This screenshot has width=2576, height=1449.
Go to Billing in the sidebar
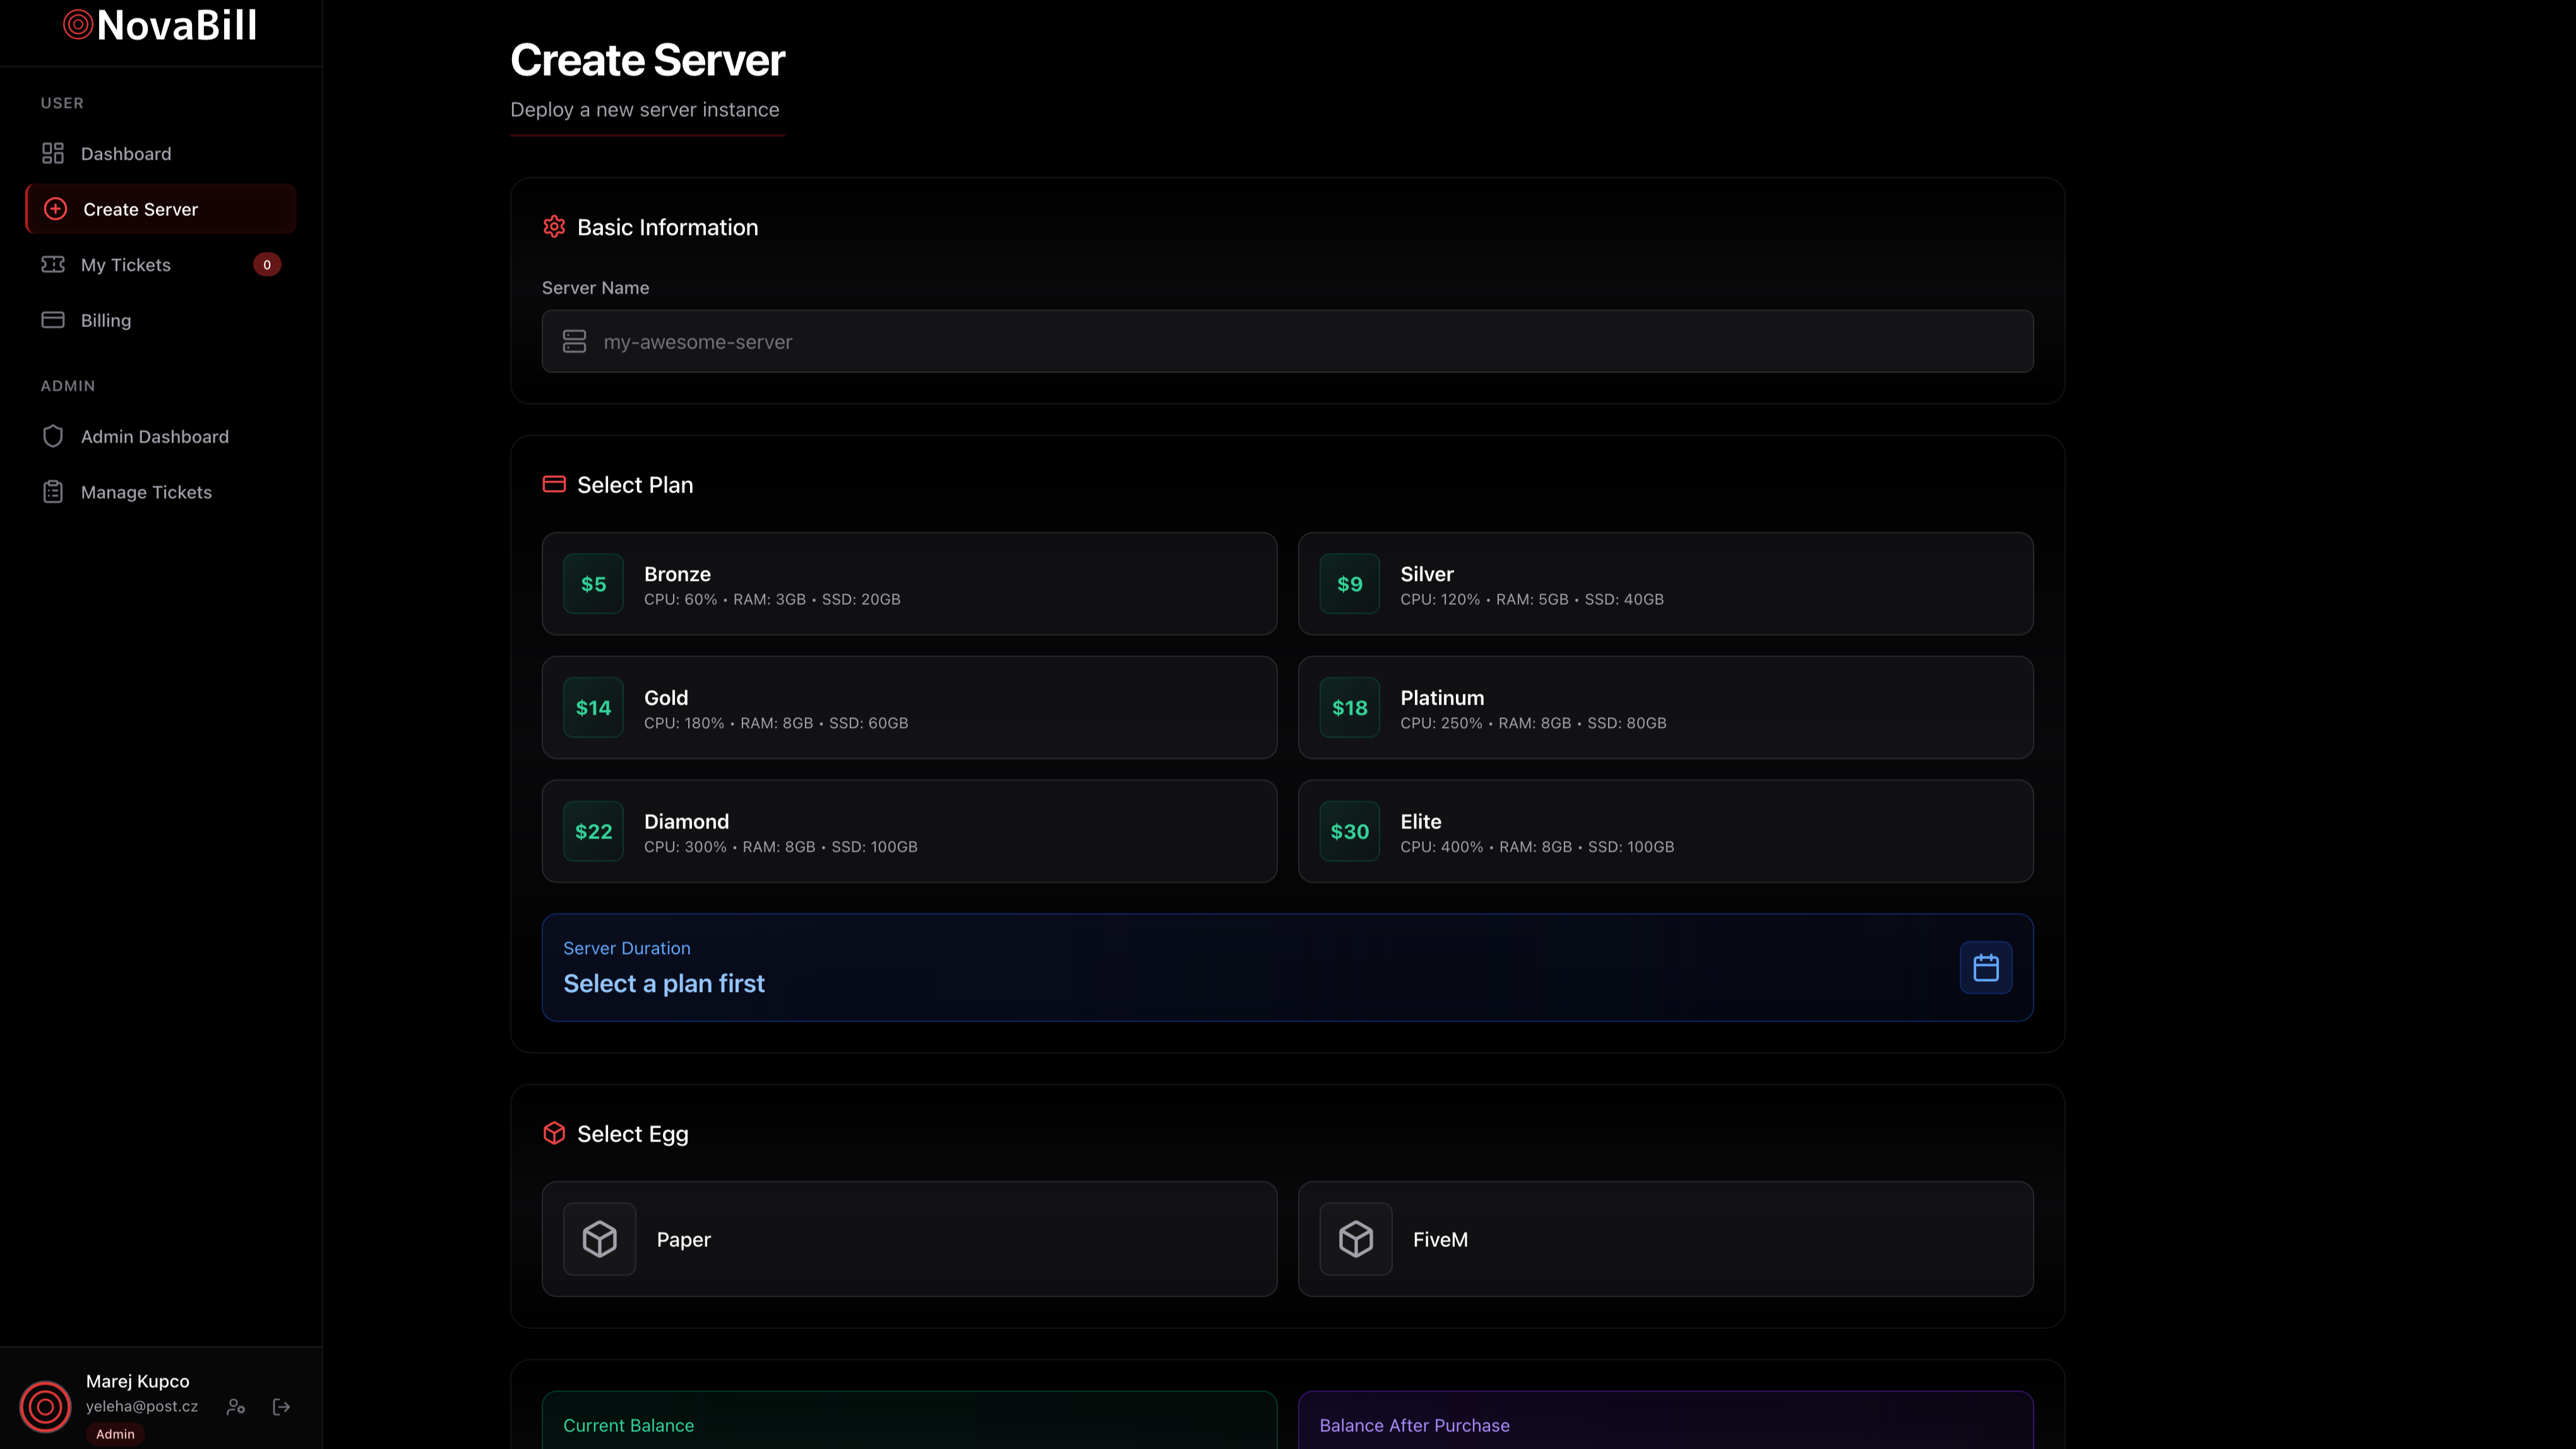(106, 320)
